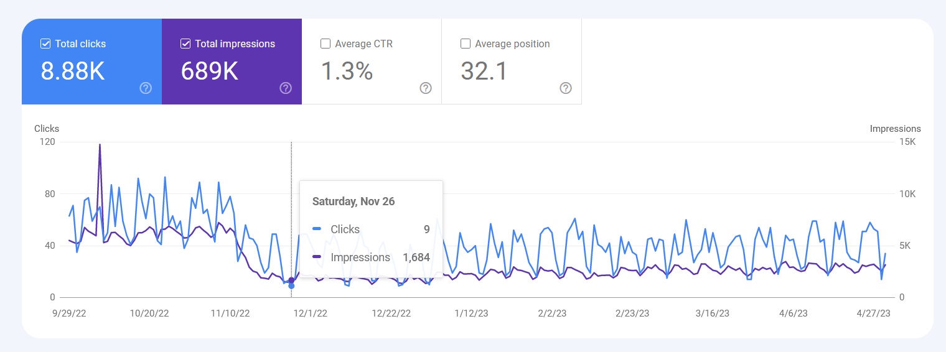Click the 32.1 average position value

[x=484, y=72]
